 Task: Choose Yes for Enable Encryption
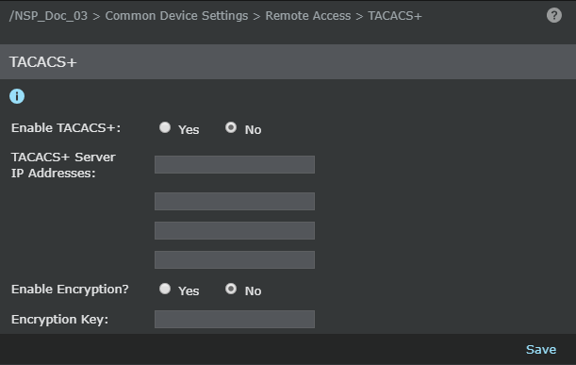point(165,289)
